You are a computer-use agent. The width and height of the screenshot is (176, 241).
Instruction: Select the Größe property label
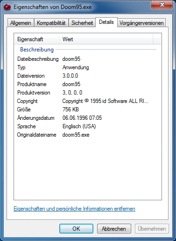pyautogui.click(x=24, y=110)
